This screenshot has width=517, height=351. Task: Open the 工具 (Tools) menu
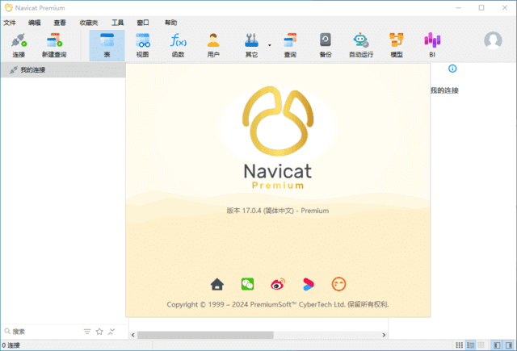[x=118, y=23]
